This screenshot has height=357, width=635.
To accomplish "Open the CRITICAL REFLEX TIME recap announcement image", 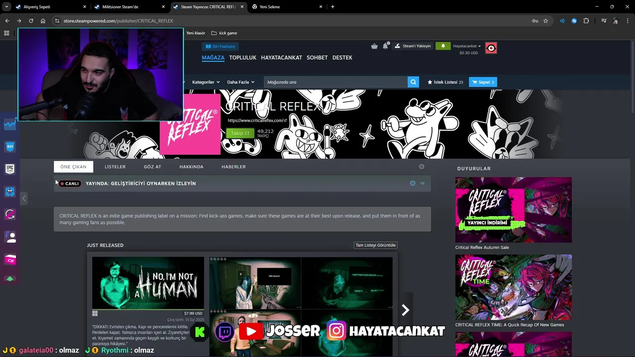I will click(513, 287).
